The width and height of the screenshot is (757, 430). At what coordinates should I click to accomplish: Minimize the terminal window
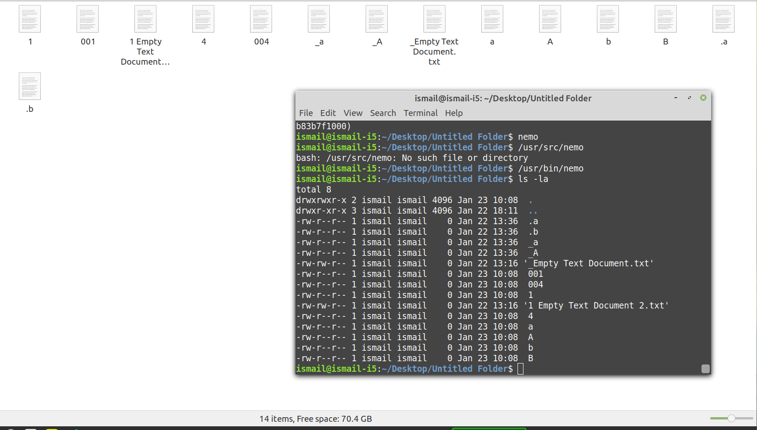point(676,98)
